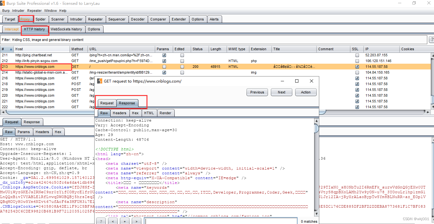This screenshot has height=224, width=434.
Task: Click the Previous button in popup
Action: click(x=257, y=92)
